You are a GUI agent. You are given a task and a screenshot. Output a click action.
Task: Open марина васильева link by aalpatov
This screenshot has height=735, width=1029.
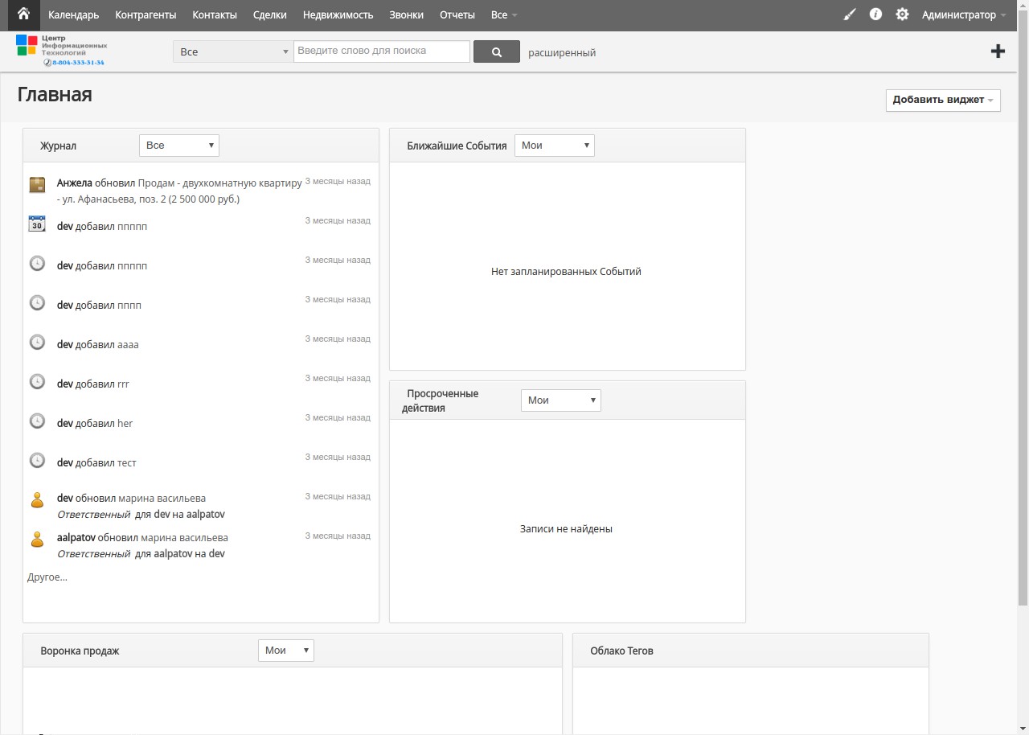[184, 537]
